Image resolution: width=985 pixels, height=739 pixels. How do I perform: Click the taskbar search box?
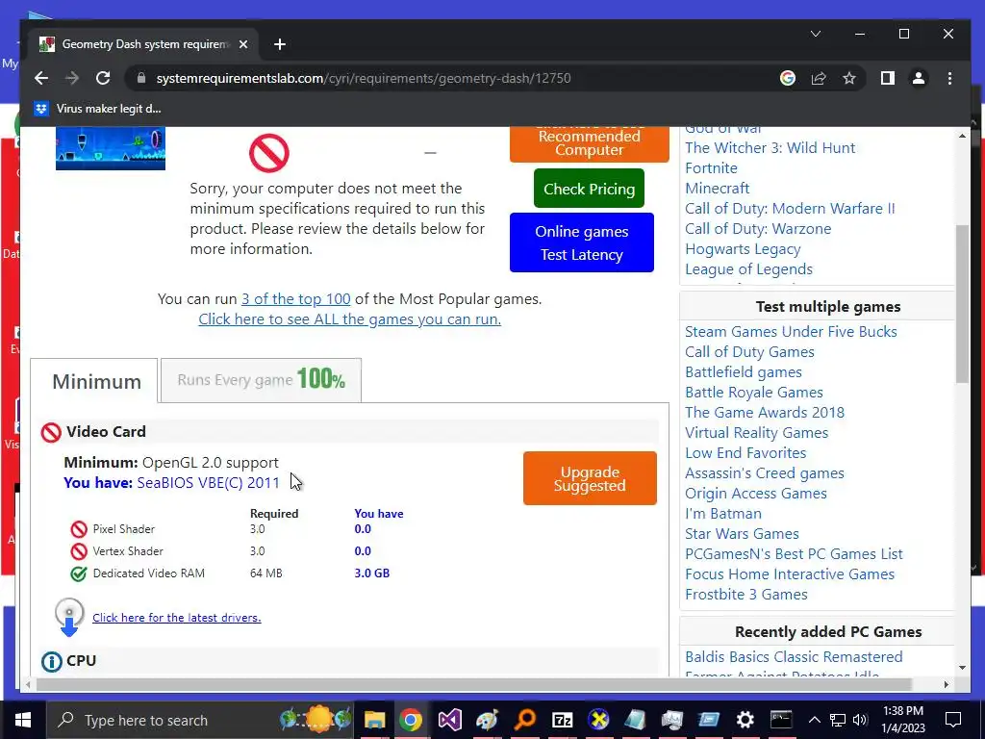(201, 720)
